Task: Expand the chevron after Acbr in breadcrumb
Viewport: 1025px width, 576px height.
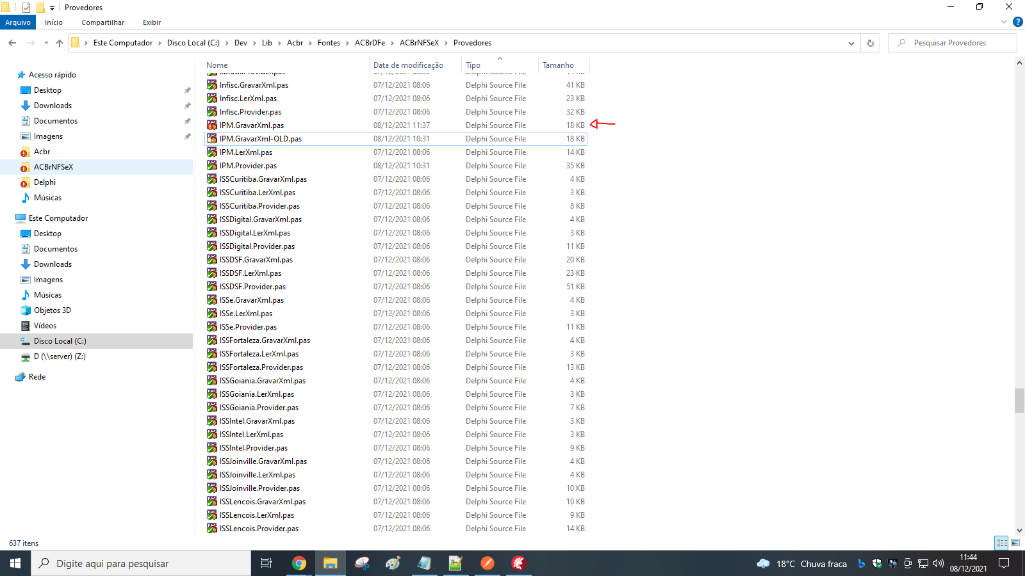Action: (x=310, y=43)
